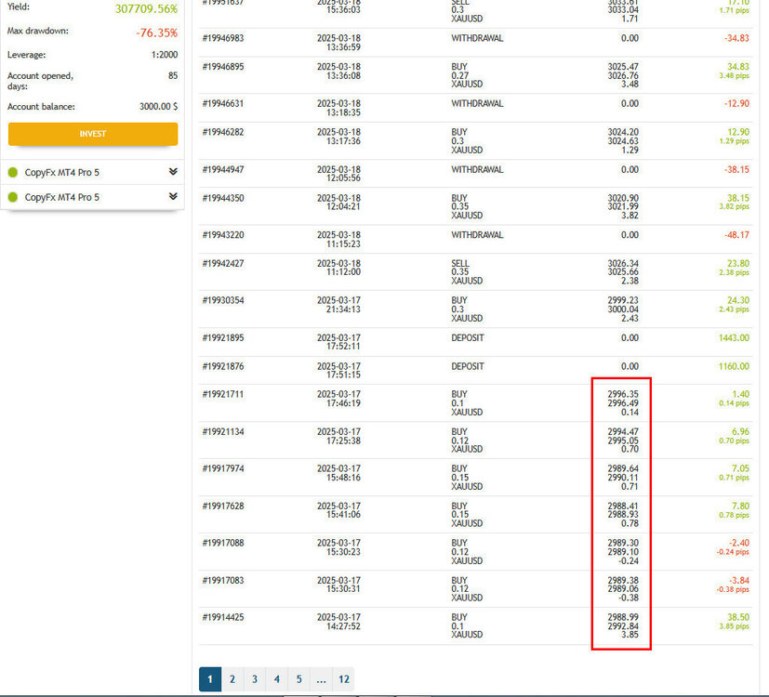
Task: Click SELL 0.35 XAUUSD trade type
Action: point(467,272)
